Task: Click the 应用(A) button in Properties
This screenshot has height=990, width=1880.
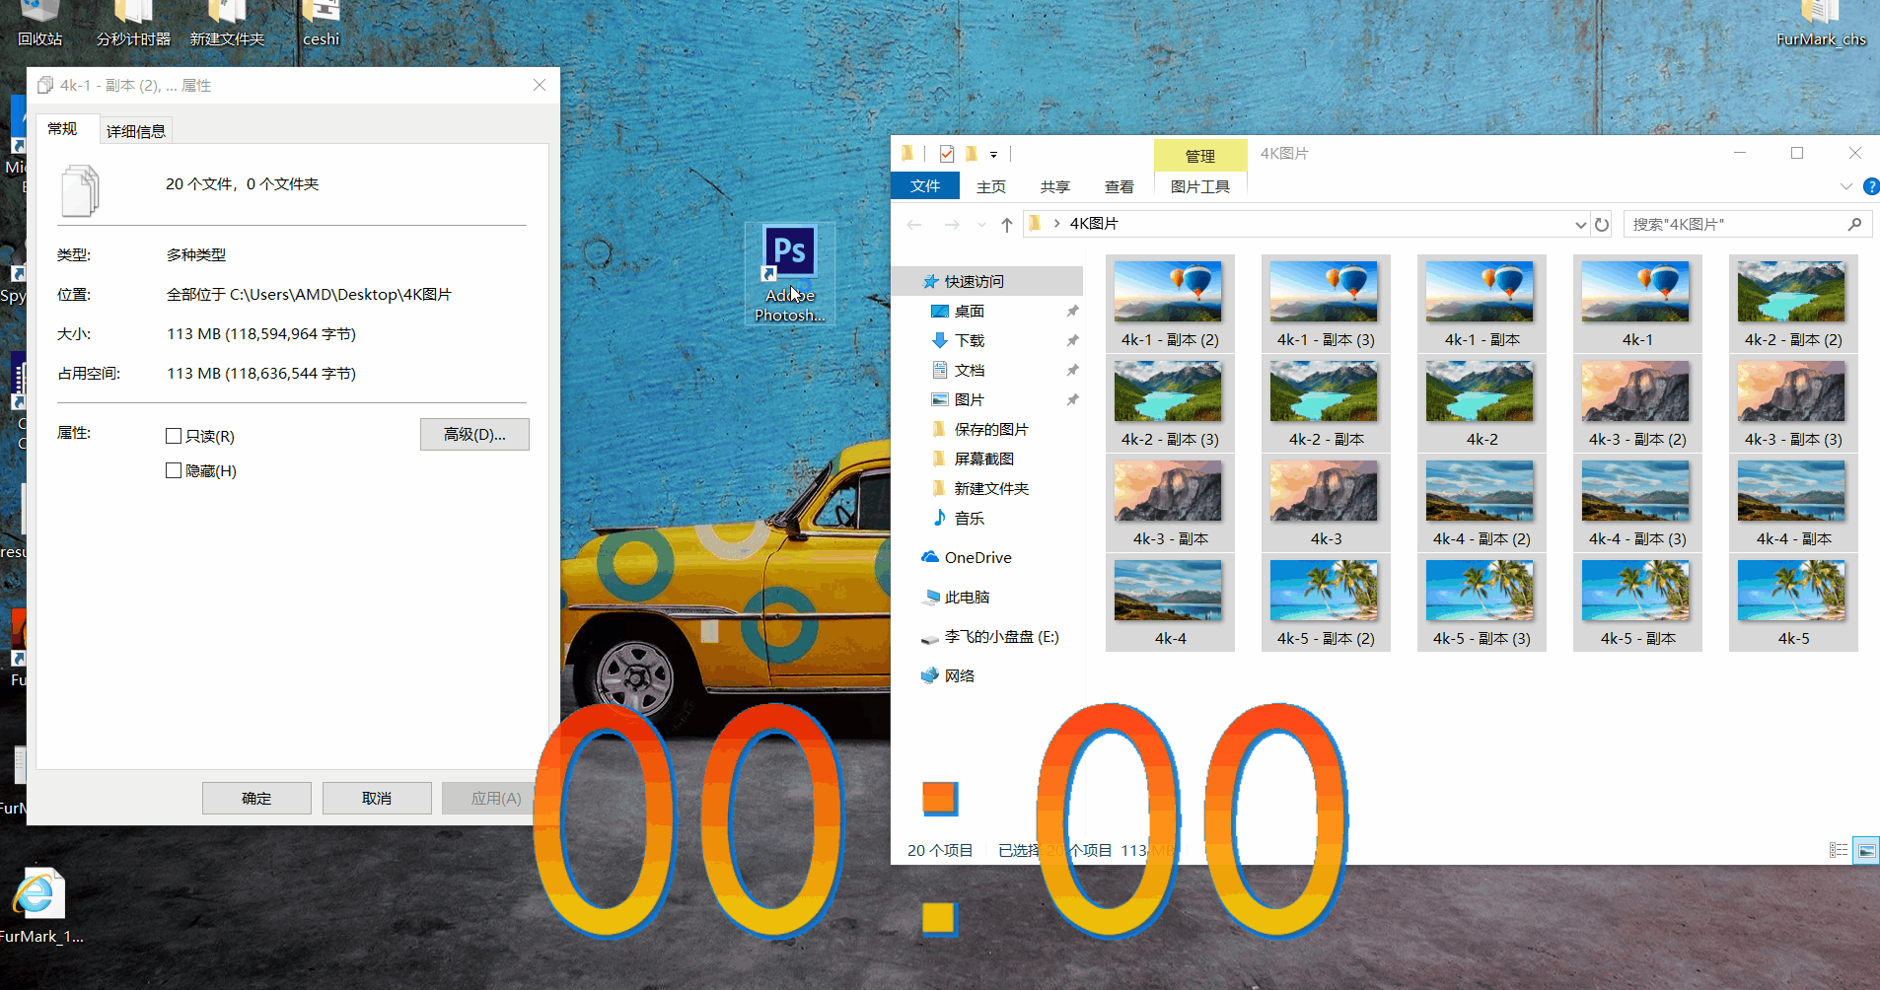Action: (496, 798)
